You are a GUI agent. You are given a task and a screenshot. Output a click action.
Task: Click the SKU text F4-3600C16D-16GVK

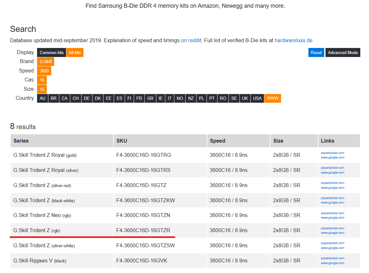tap(142, 260)
